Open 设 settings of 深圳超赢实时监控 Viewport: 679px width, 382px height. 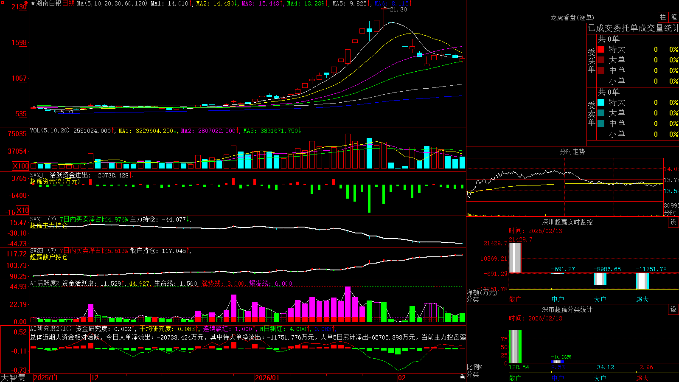(x=673, y=222)
